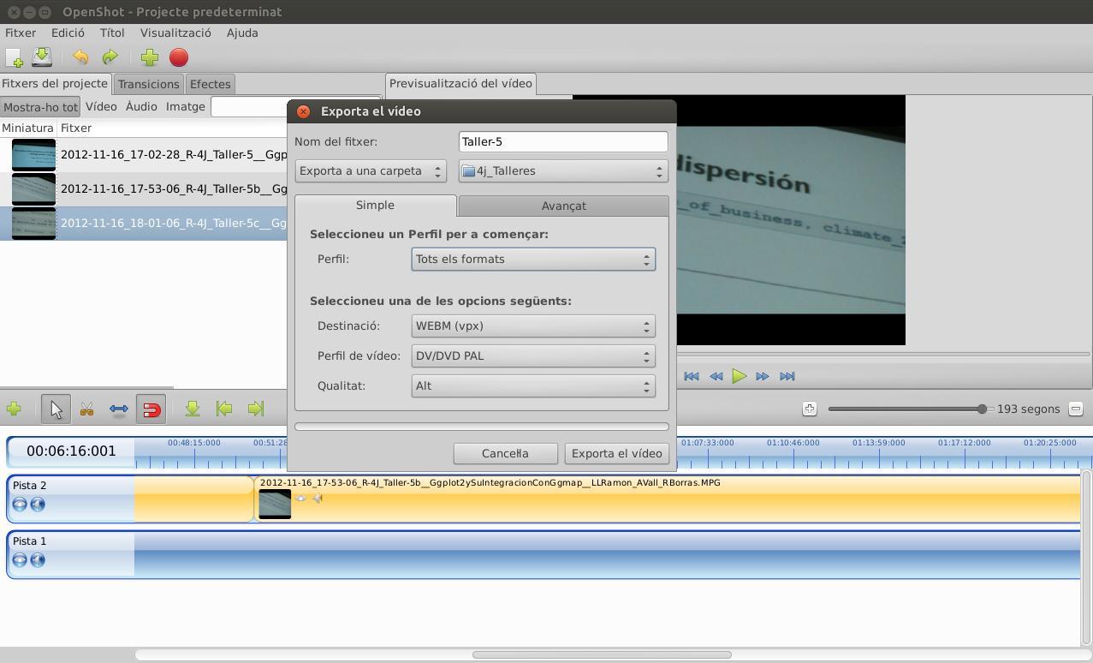1093x663 pixels.
Task: Click the green Import files plus icon
Action: pyautogui.click(x=149, y=57)
